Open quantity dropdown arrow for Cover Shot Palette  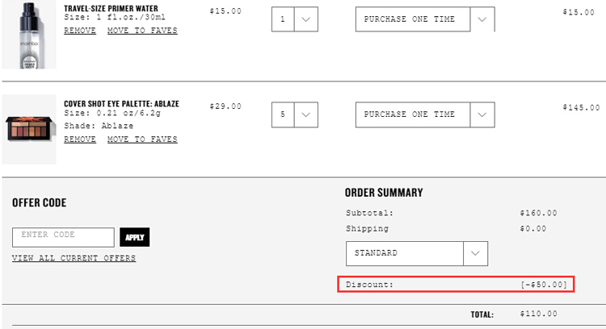click(x=306, y=115)
